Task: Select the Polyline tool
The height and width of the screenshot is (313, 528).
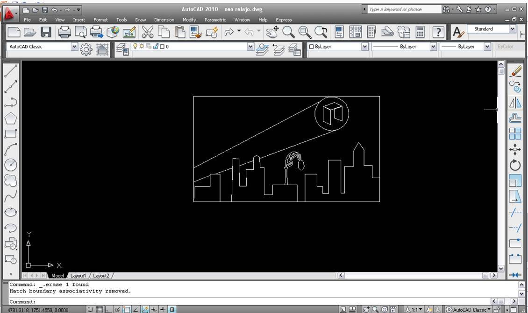Action: click(11, 102)
